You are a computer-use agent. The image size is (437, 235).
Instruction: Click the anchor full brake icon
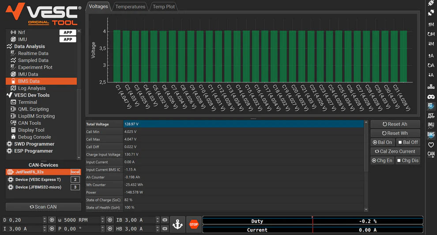pos(177,224)
